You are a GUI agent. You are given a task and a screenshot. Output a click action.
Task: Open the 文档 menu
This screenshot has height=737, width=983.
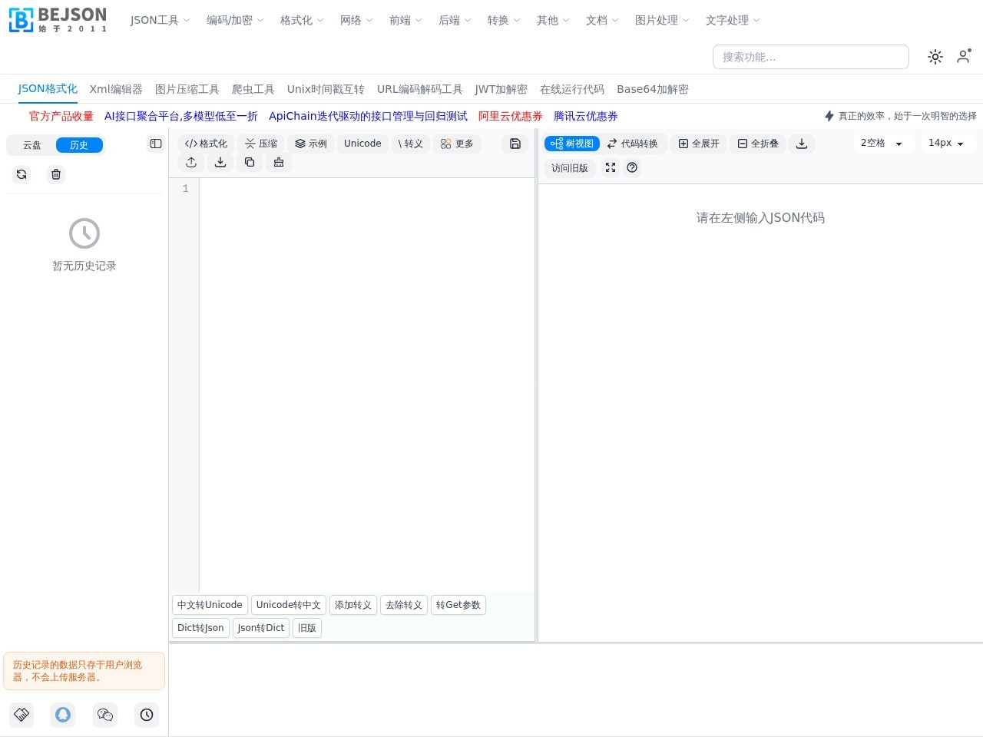point(602,20)
